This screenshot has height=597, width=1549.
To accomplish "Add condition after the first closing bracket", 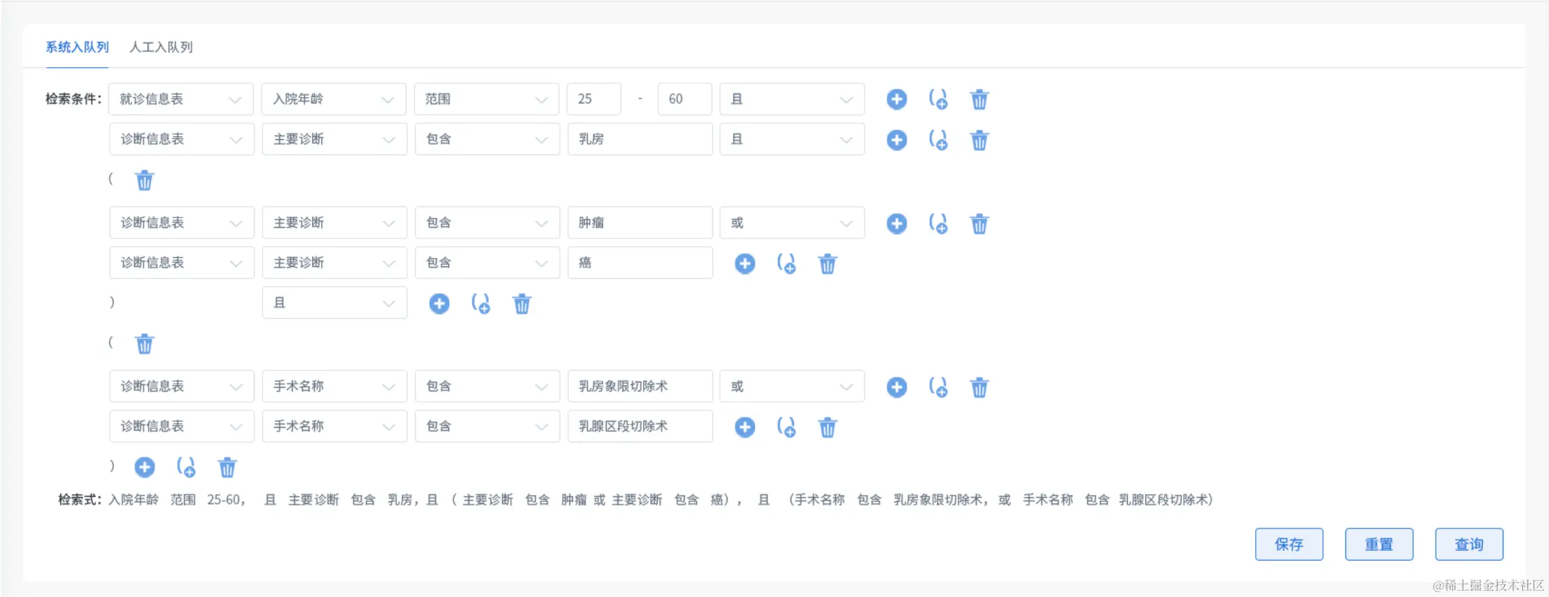I will coord(439,303).
